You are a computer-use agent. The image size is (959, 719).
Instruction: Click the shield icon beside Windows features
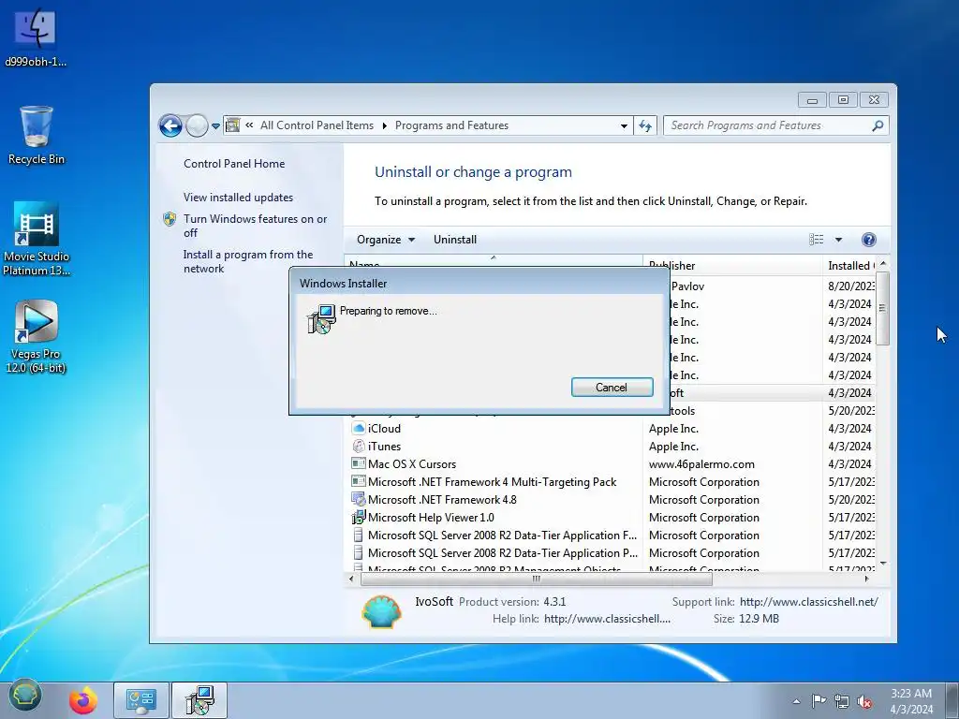tap(170, 219)
